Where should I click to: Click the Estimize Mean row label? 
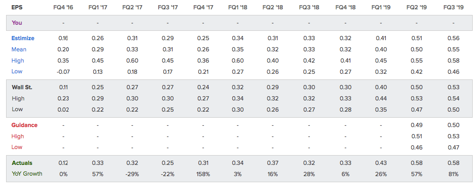[x=19, y=49]
